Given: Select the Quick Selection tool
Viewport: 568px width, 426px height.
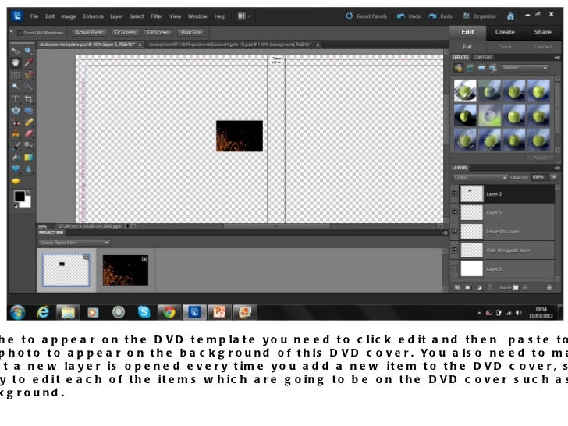Looking at the screenshot, I should (x=28, y=87).
